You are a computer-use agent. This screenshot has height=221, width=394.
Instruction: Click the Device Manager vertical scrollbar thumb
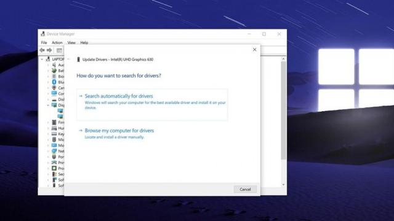click(x=283, y=110)
